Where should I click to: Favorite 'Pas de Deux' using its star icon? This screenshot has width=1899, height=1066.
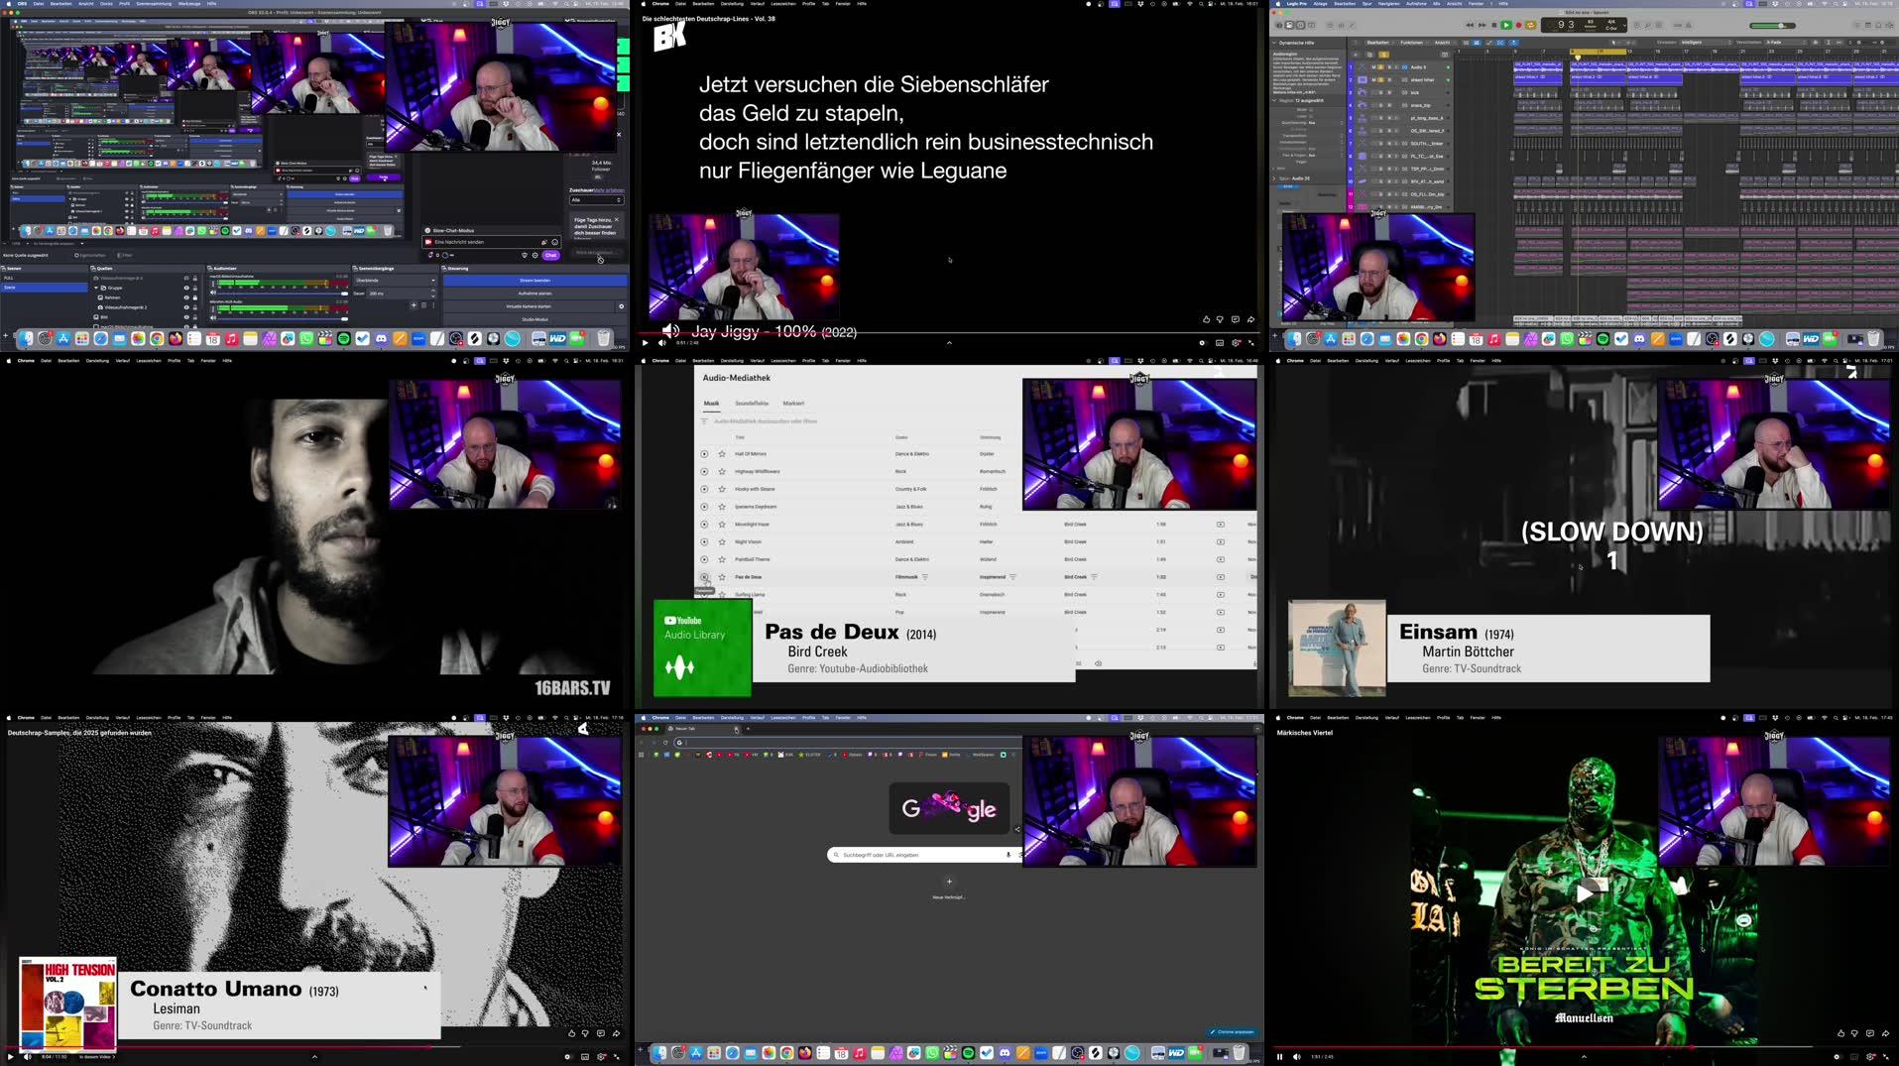[x=722, y=577]
